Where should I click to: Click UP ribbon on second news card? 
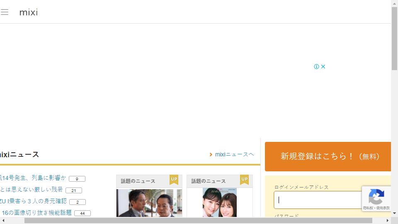245,180
